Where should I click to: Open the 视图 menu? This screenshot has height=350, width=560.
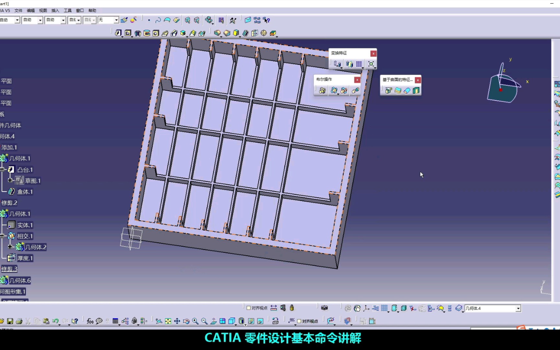point(43,11)
